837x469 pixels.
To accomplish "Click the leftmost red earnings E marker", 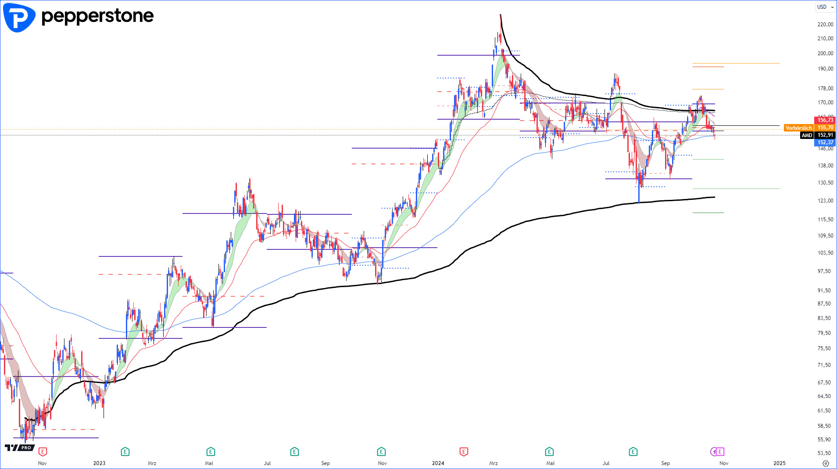I will click(x=43, y=451).
